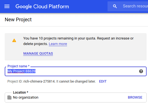Viewport: 148px width, 103px height.
Task: Click the Project name help icon
Action: 141,71
